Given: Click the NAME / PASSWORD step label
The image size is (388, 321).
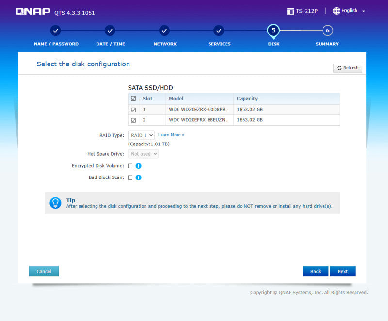Looking at the screenshot, I should coord(56,44).
